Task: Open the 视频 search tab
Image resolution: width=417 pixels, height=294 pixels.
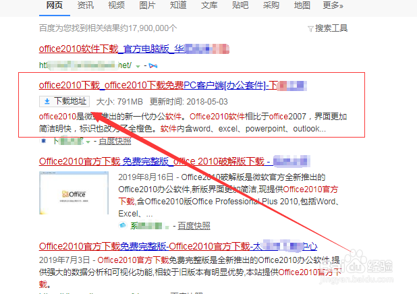Action: pyautogui.click(x=117, y=5)
